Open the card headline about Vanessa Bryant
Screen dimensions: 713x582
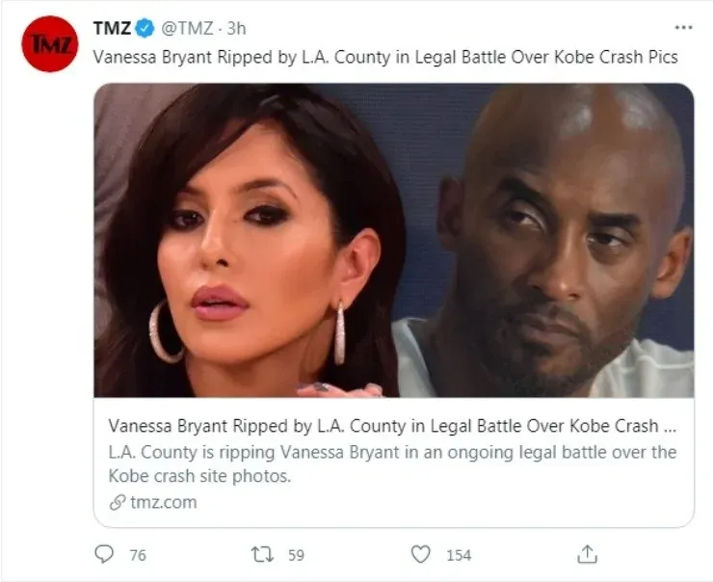click(392, 426)
